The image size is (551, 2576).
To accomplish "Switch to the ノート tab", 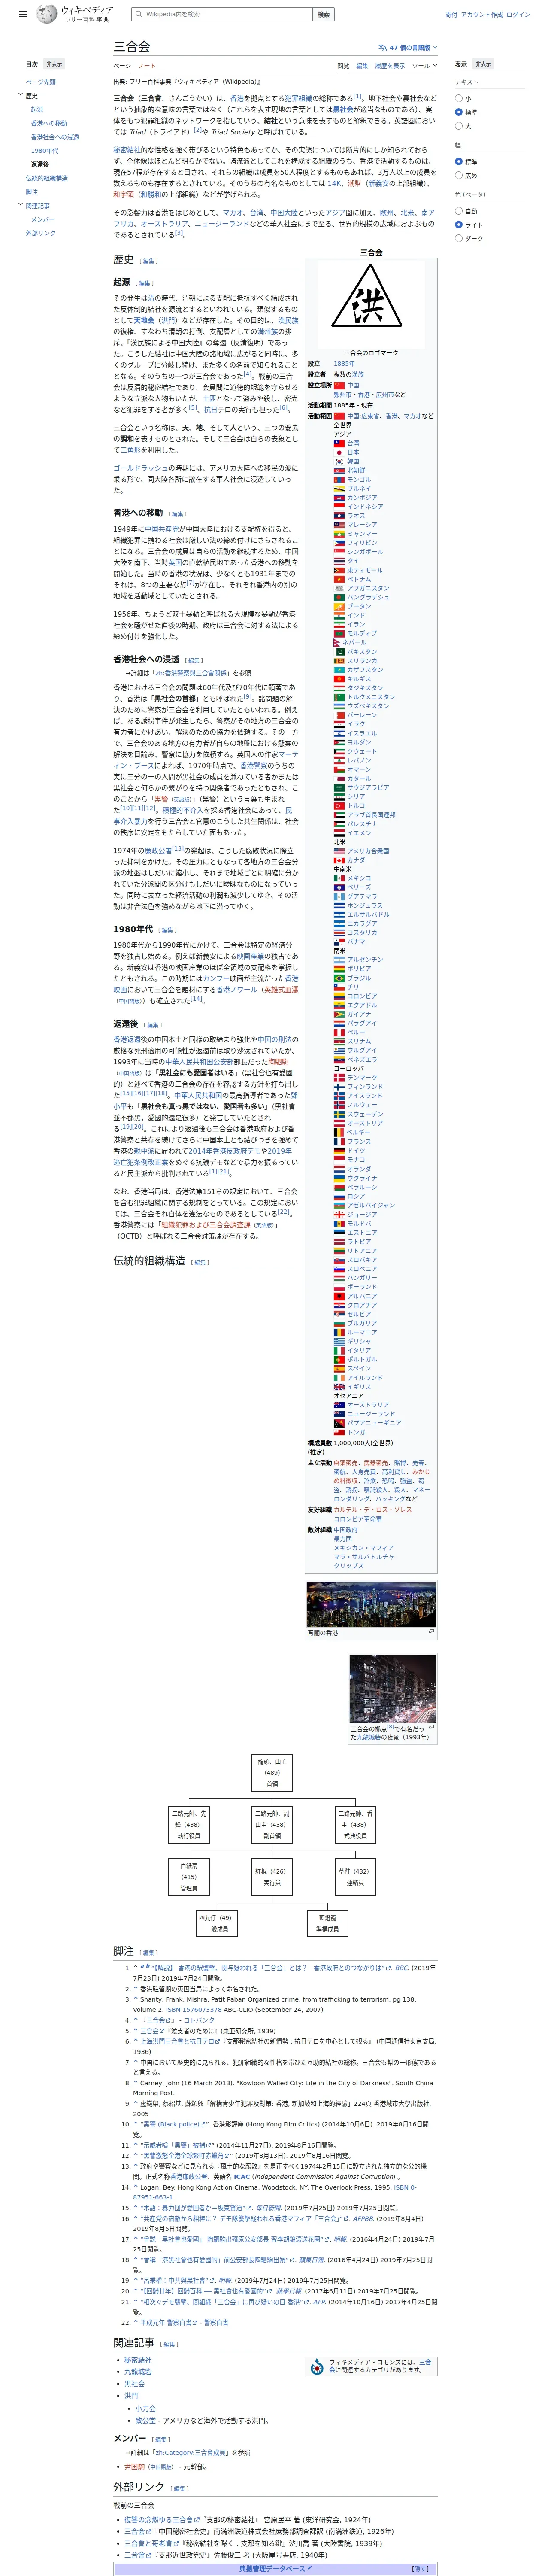I will 147,66.
